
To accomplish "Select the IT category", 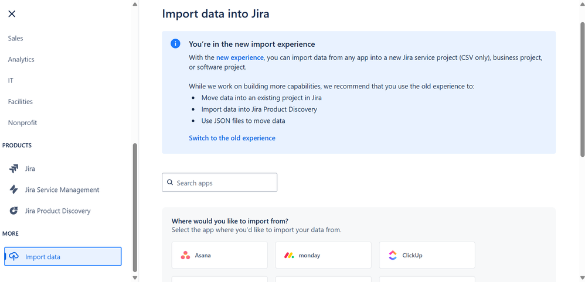I will [x=11, y=80].
